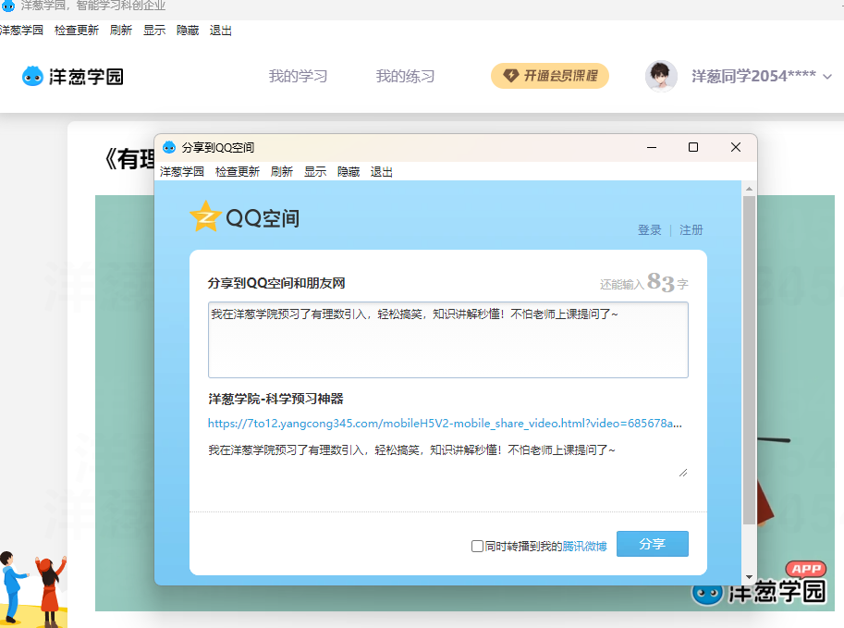
Task: Click the onion icon in the share dialog title bar
Action: click(x=169, y=147)
